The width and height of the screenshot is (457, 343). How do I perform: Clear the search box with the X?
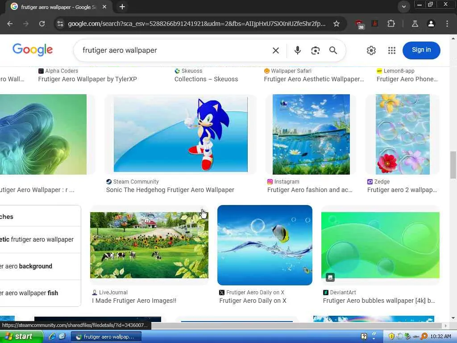tap(276, 50)
